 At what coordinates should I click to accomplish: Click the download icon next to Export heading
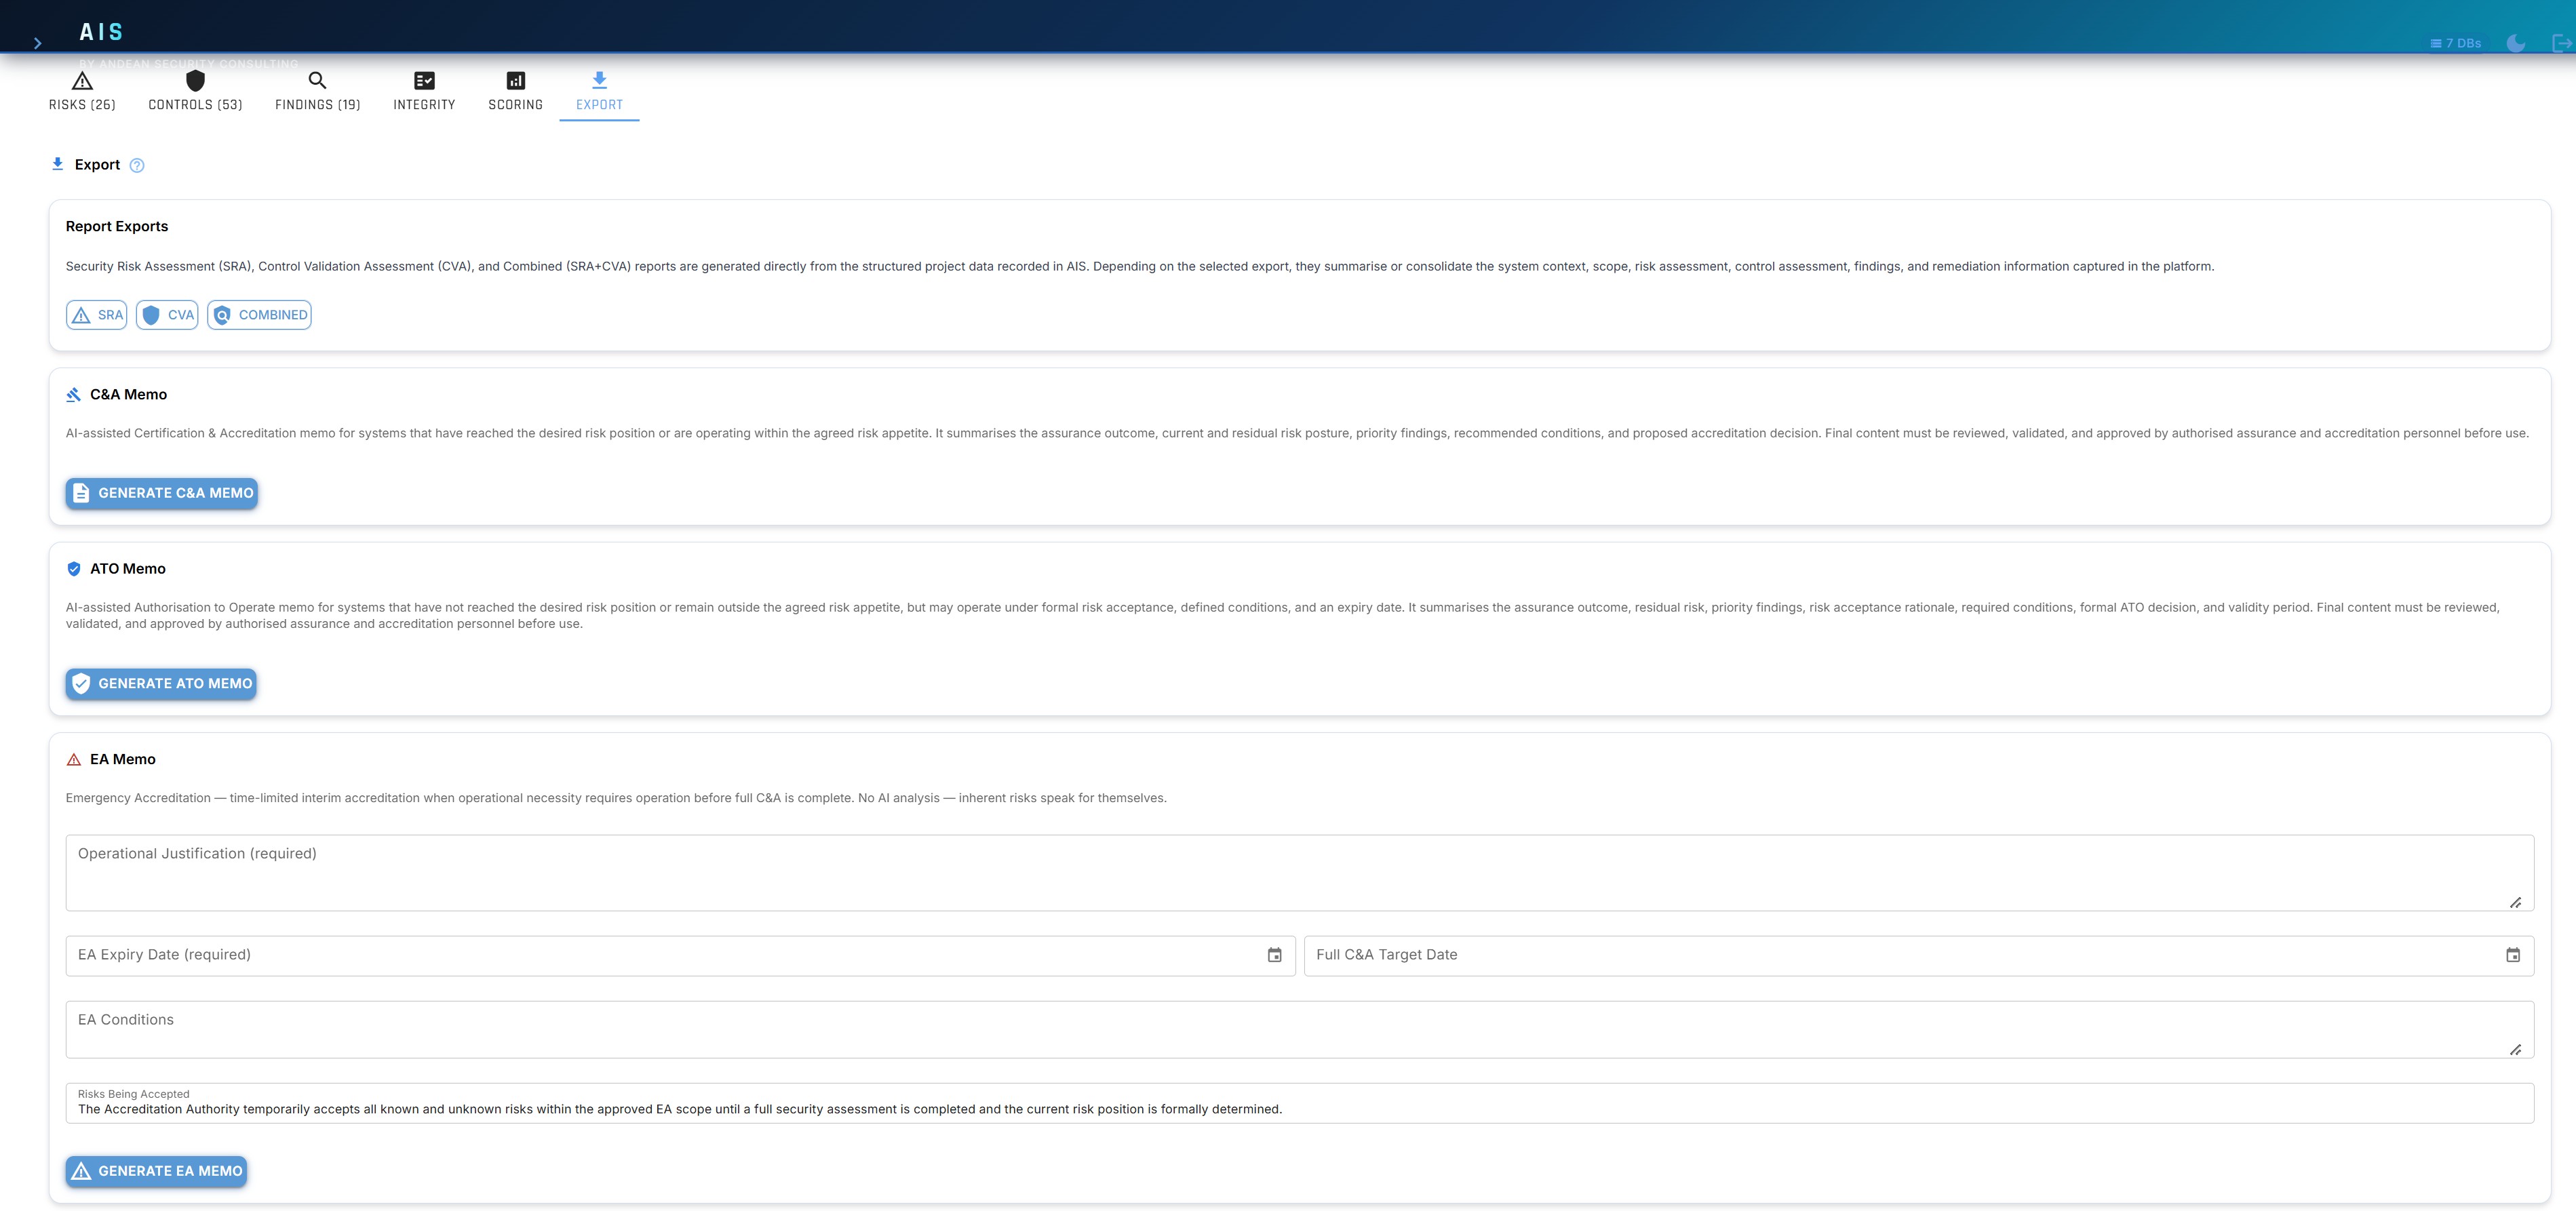(58, 164)
